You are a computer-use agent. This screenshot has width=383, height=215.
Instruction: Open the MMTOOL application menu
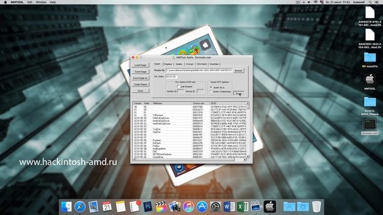tap(17, 2)
